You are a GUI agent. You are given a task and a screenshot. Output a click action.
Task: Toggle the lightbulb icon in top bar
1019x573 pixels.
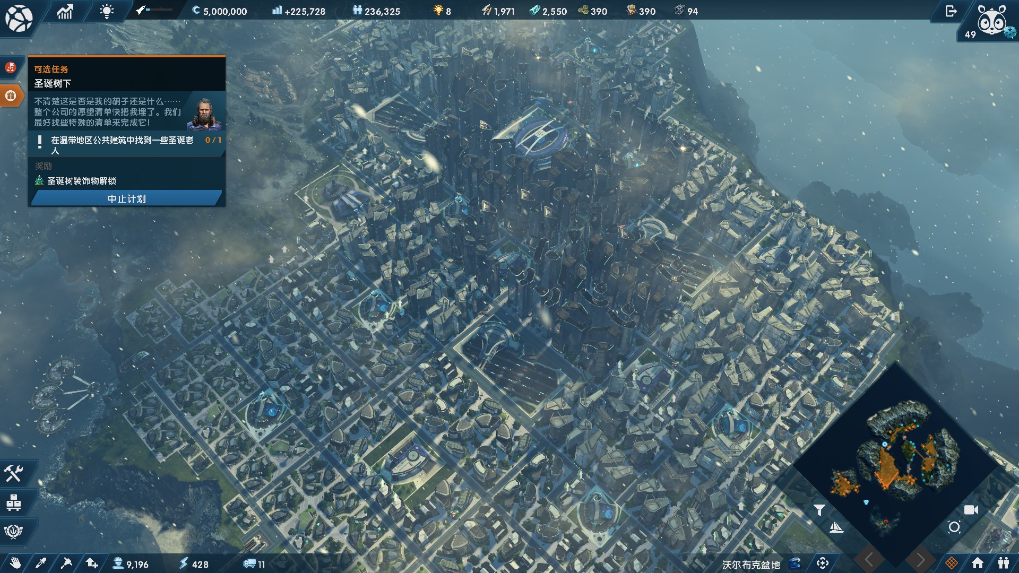pos(107,11)
